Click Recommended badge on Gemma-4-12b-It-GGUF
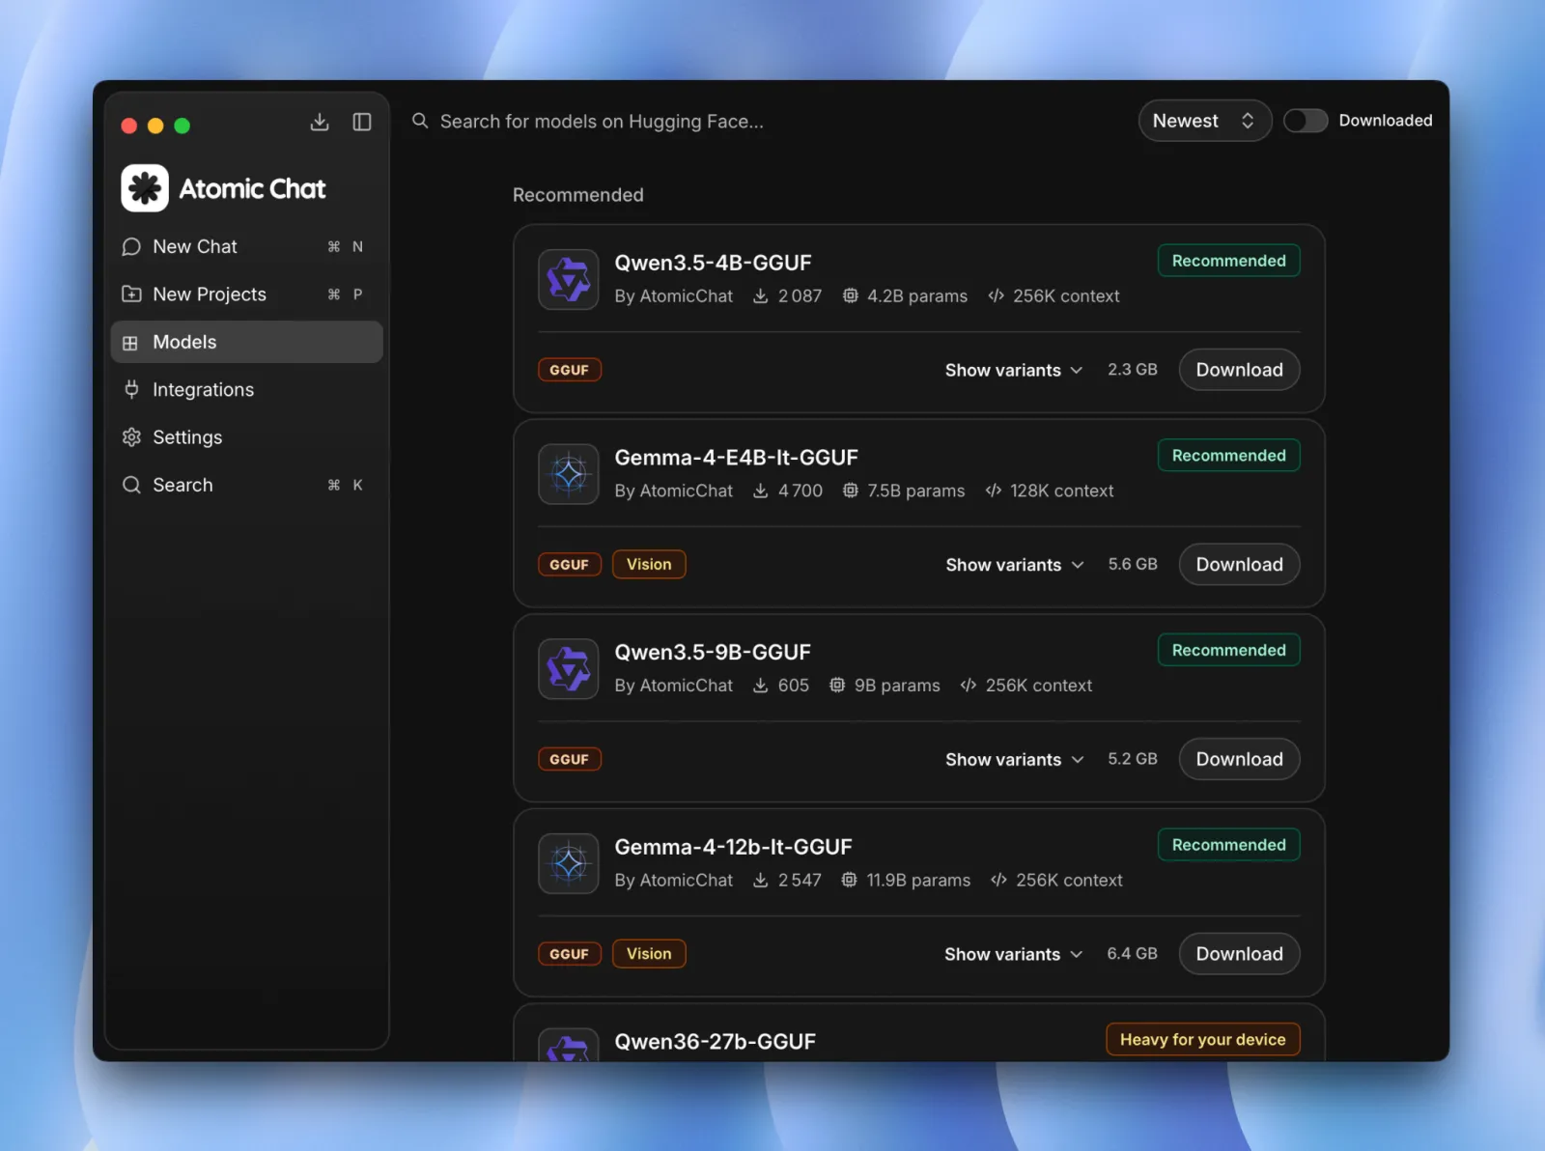Viewport: 1545px width, 1151px height. 1228,845
